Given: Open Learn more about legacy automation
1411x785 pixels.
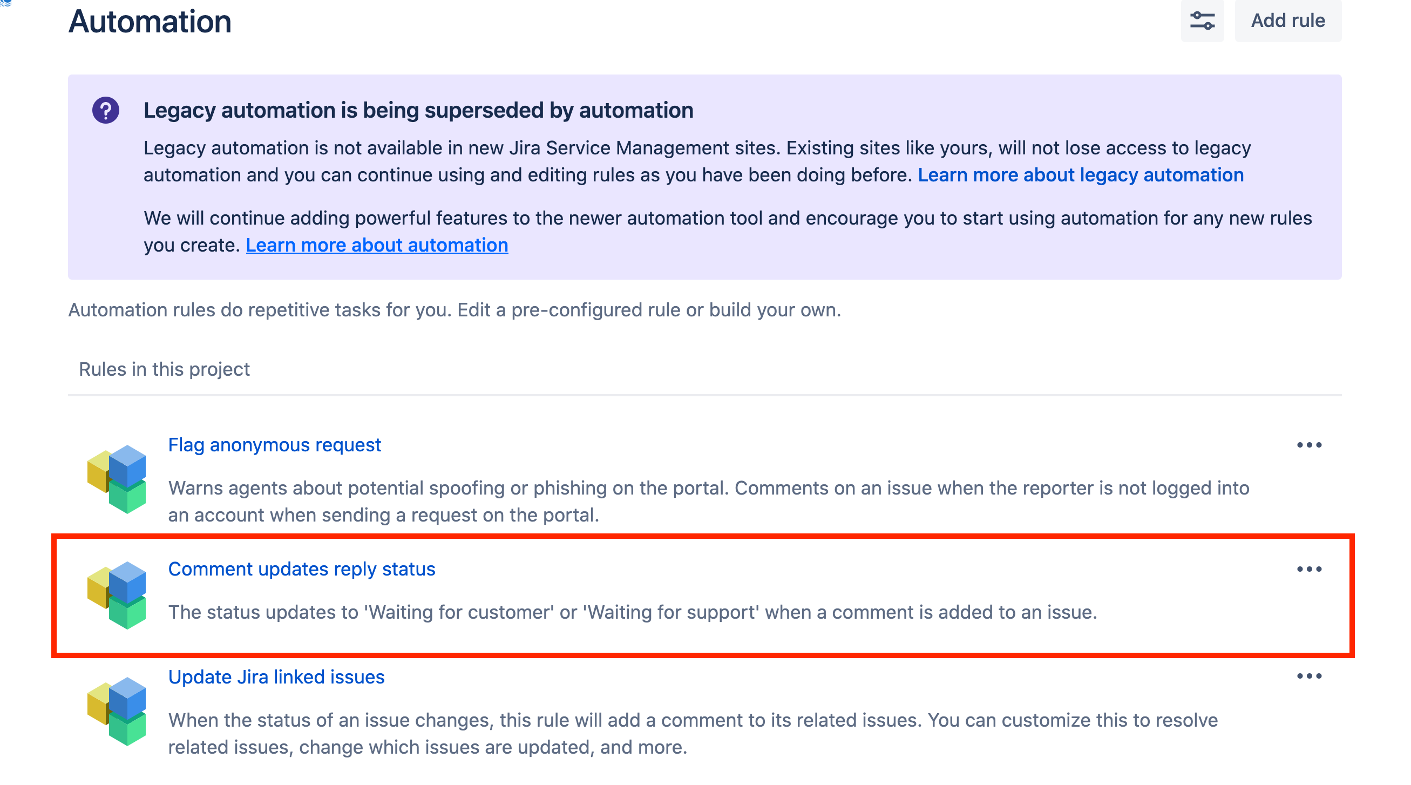Looking at the screenshot, I should pos(1081,175).
